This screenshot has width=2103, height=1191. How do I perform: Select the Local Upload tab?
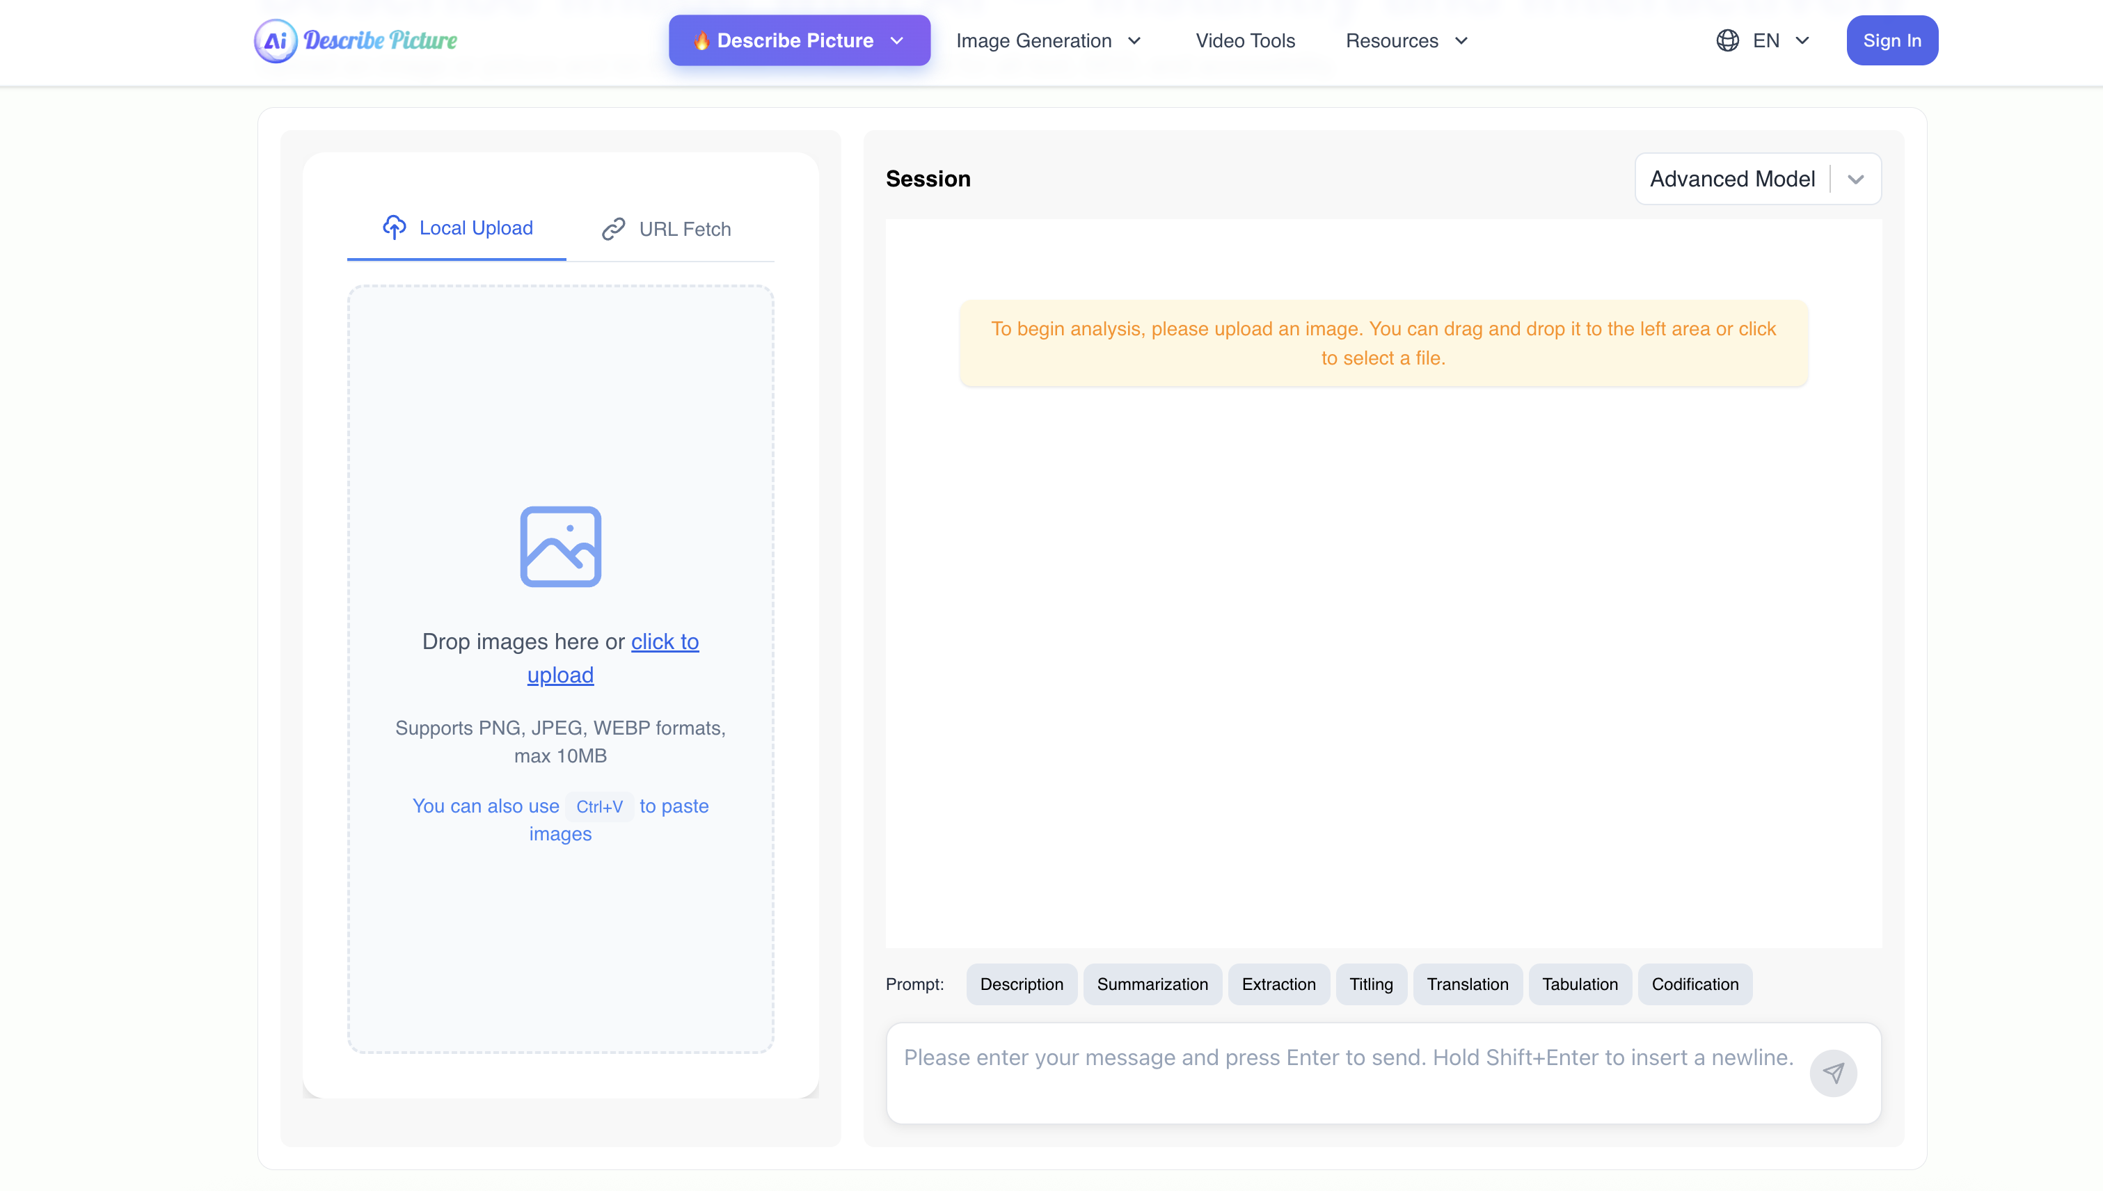click(x=457, y=228)
